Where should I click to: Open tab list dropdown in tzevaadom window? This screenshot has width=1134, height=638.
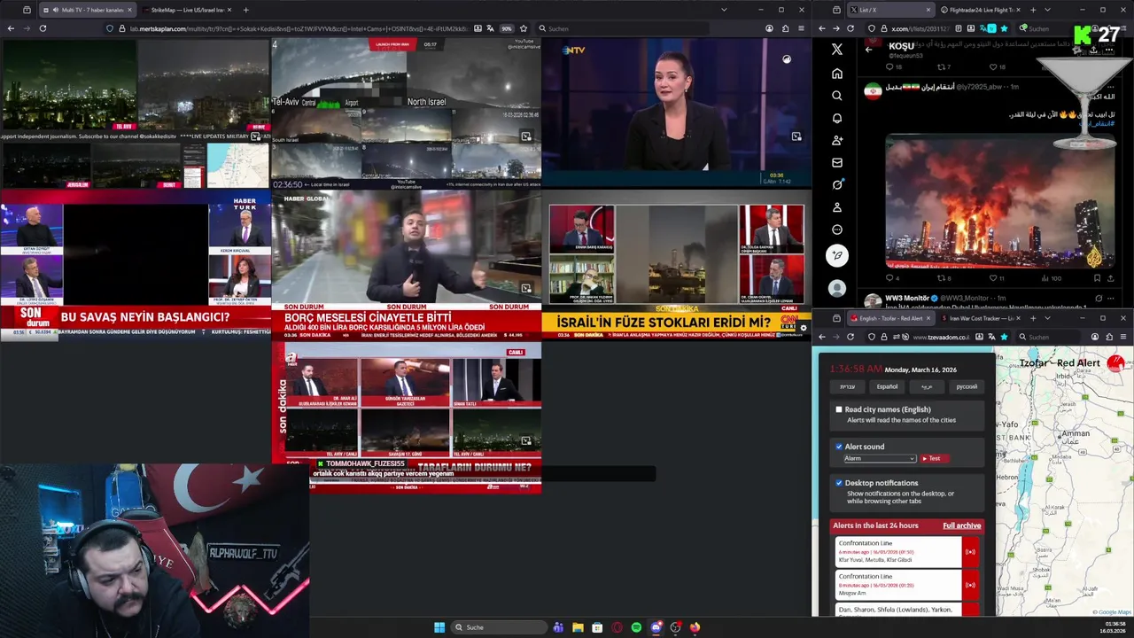1047,318
